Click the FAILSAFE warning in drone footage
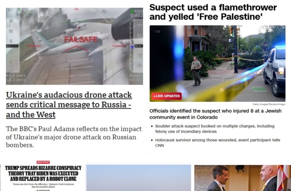Screen dimensions: 291x191 [81, 39]
